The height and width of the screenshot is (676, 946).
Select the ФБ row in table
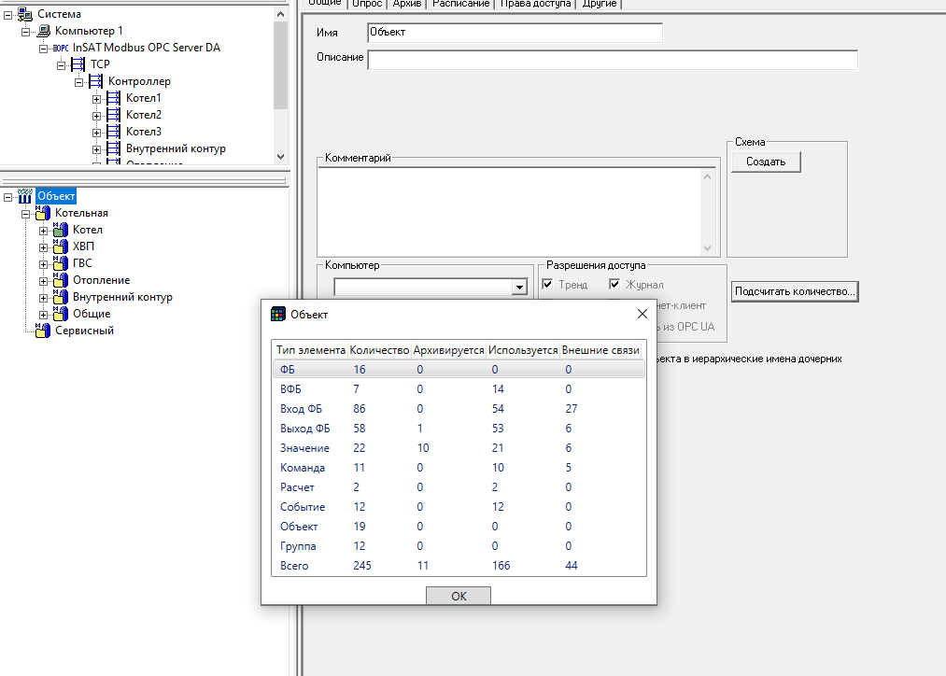coord(459,369)
